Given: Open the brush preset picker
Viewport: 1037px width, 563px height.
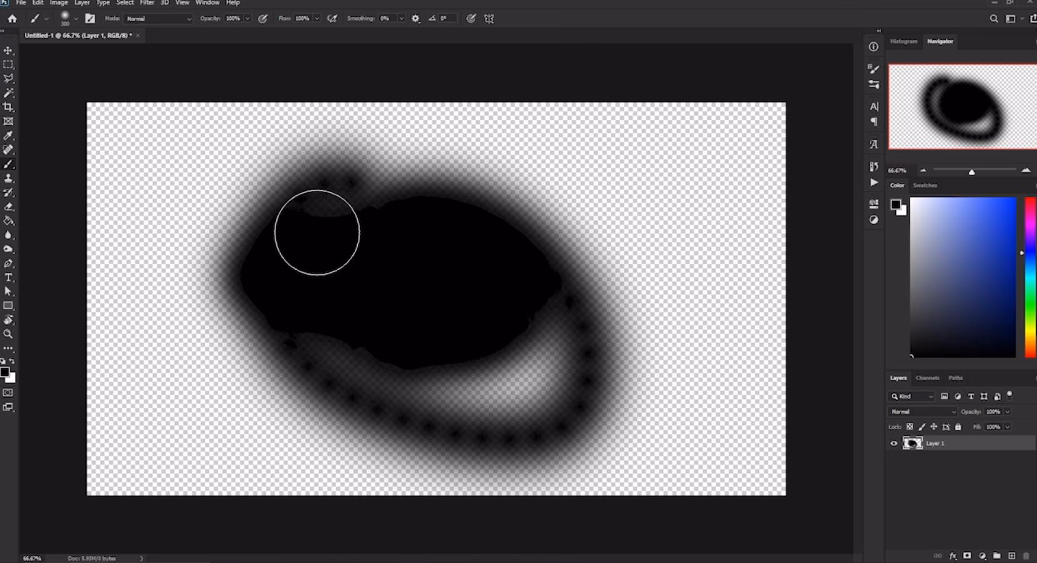Looking at the screenshot, I should (76, 18).
